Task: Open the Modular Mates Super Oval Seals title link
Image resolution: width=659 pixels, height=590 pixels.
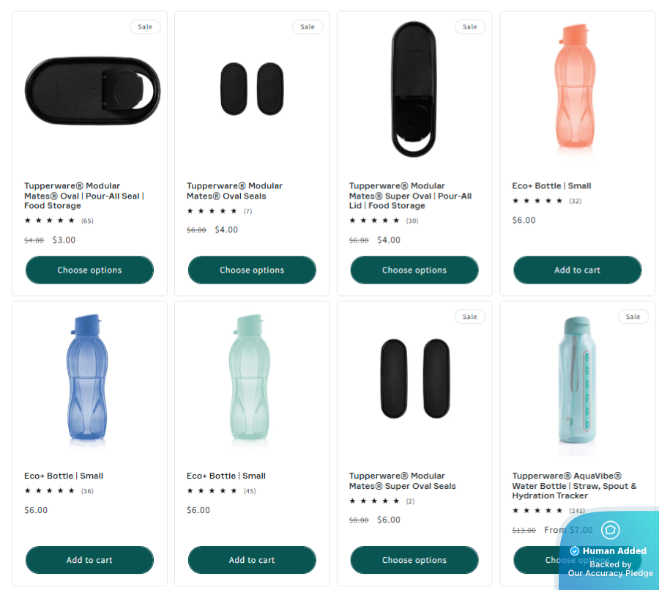Action: pos(402,481)
